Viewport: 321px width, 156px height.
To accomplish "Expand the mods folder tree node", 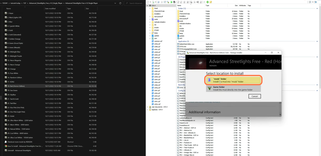I will [150, 19].
